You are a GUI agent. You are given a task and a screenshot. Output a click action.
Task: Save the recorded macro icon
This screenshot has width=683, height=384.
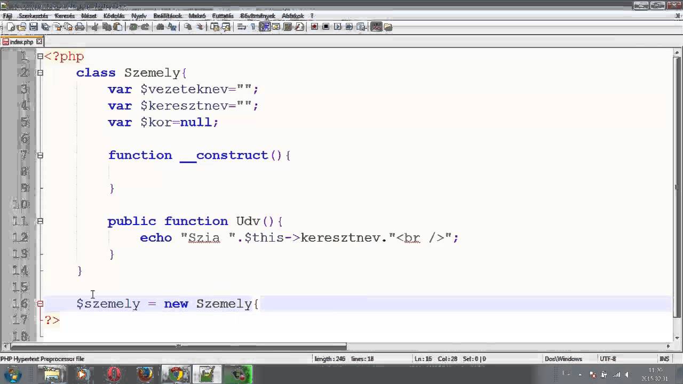[361, 27]
